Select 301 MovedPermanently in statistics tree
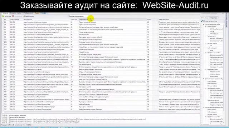 click(x=216, y=29)
